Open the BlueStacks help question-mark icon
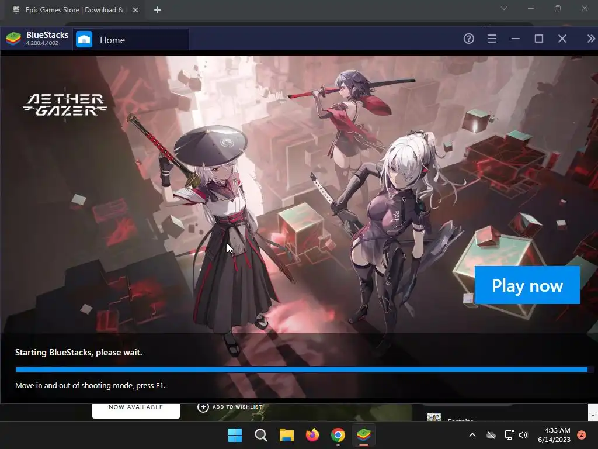 pyautogui.click(x=469, y=39)
